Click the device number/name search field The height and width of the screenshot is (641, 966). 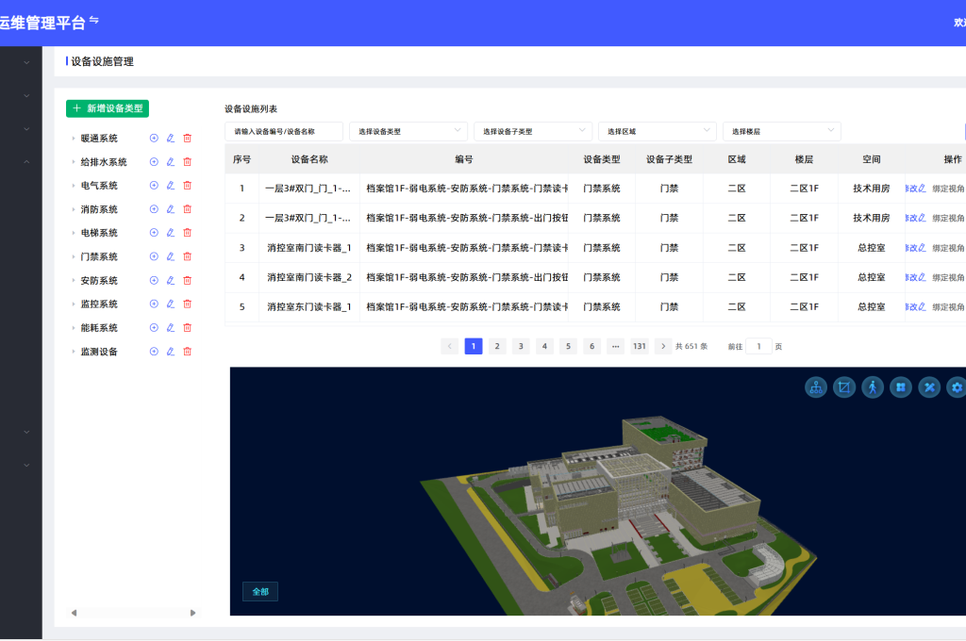click(x=283, y=131)
